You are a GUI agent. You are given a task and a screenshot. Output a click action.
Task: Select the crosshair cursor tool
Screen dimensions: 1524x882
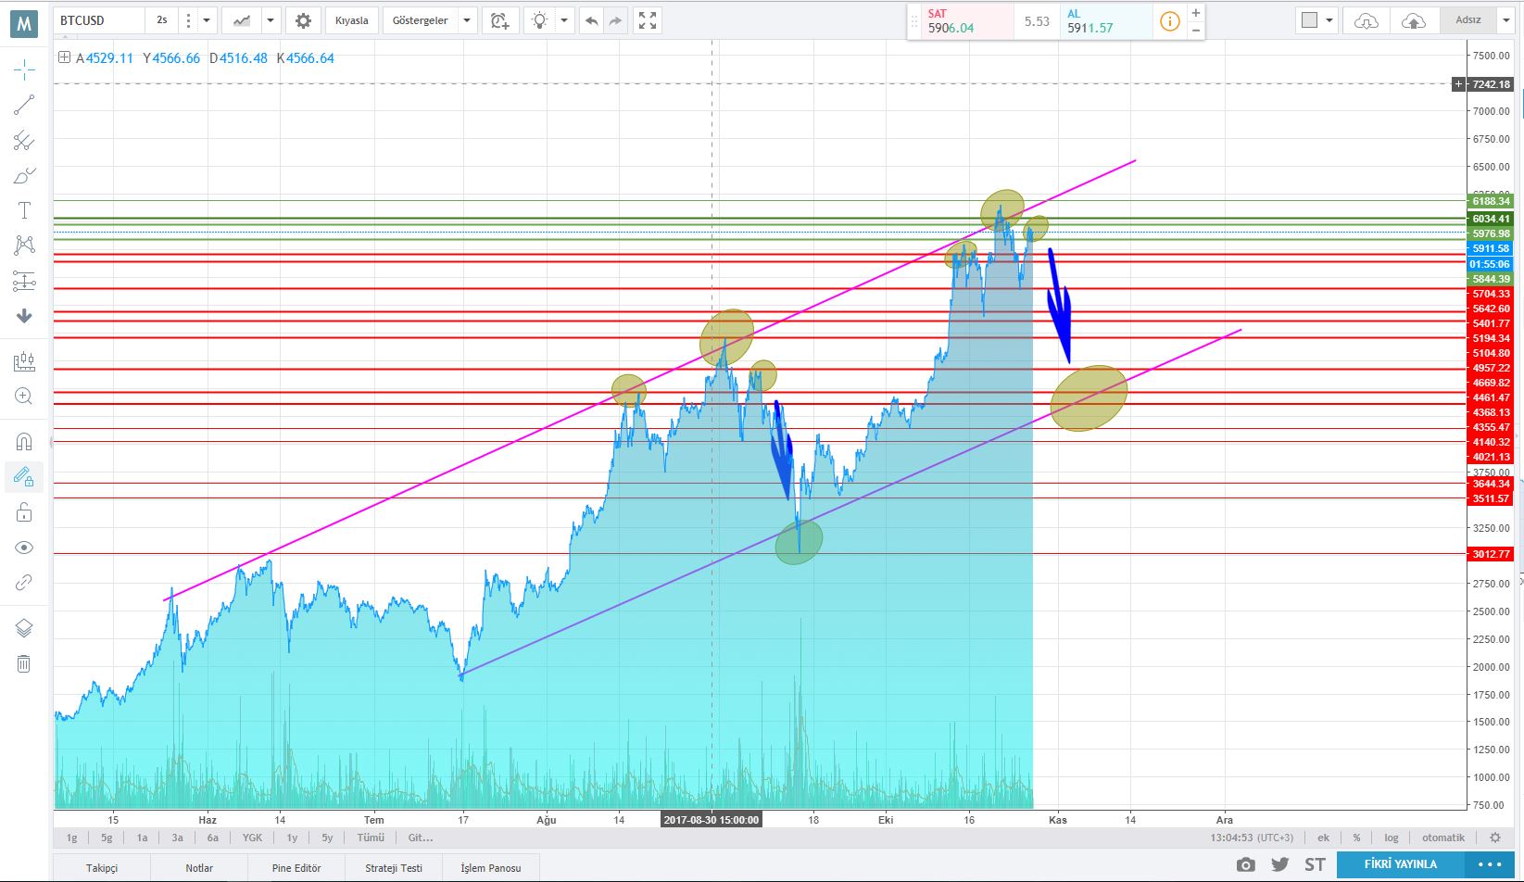(x=24, y=69)
